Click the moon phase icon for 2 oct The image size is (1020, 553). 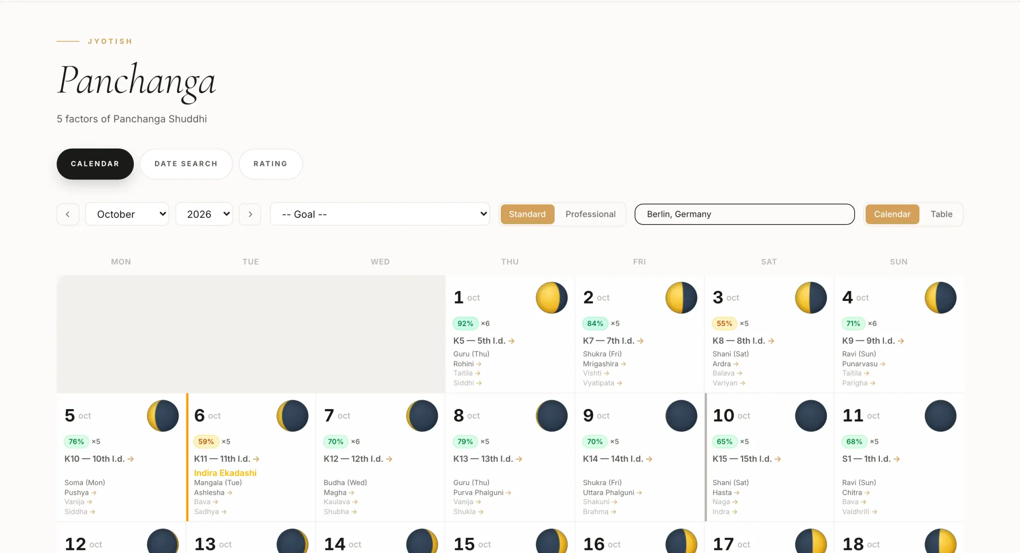(x=681, y=298)
